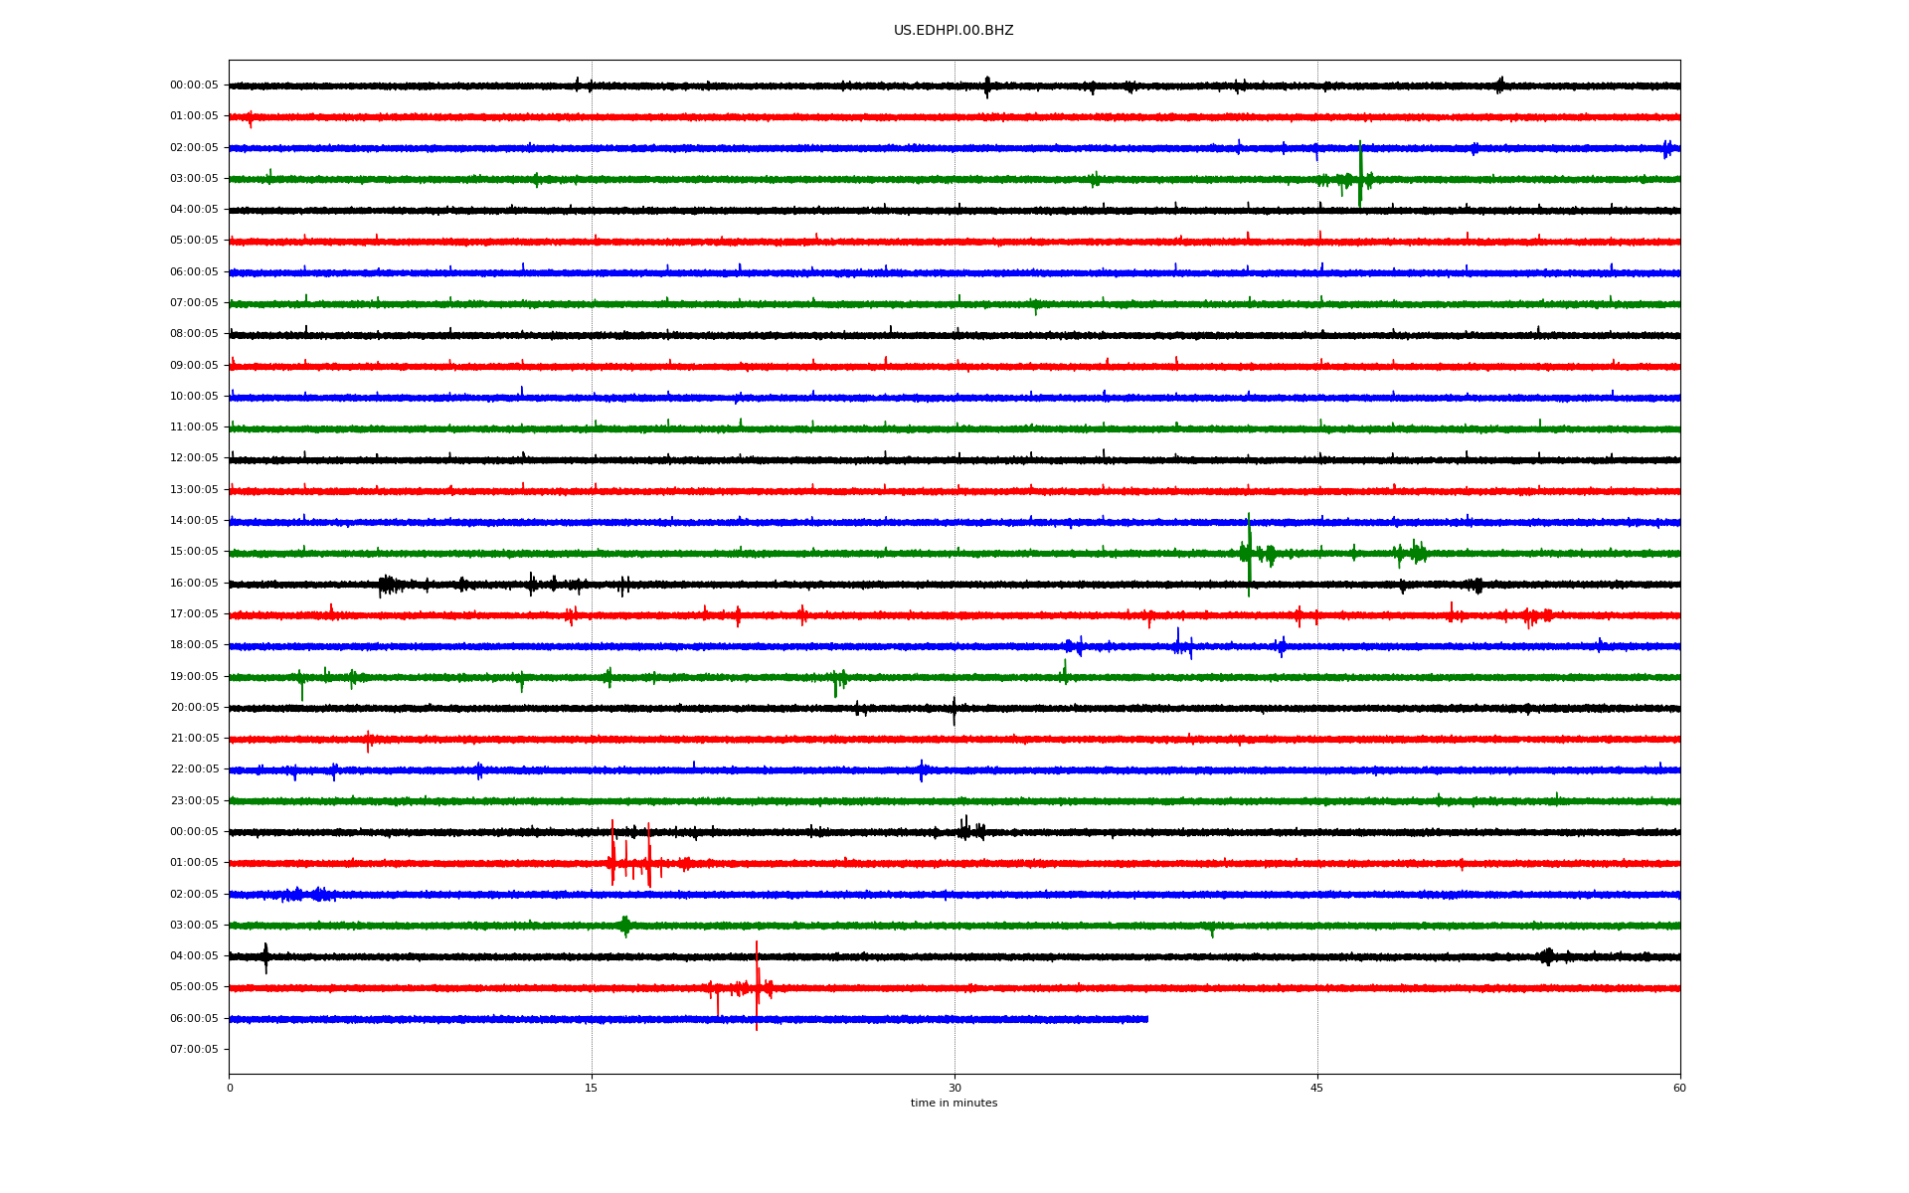The width and height of the screenshot is (1909, 1193).
Task: Click the US.EDHPI.00.BHZ plot title
Action: (x=954, y=31)
